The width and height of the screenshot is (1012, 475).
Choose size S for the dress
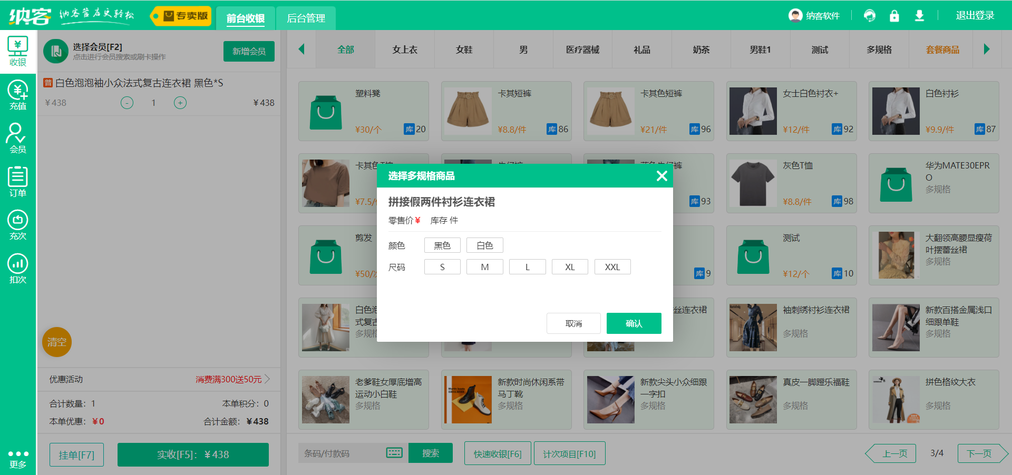click(x=442, y=266)
